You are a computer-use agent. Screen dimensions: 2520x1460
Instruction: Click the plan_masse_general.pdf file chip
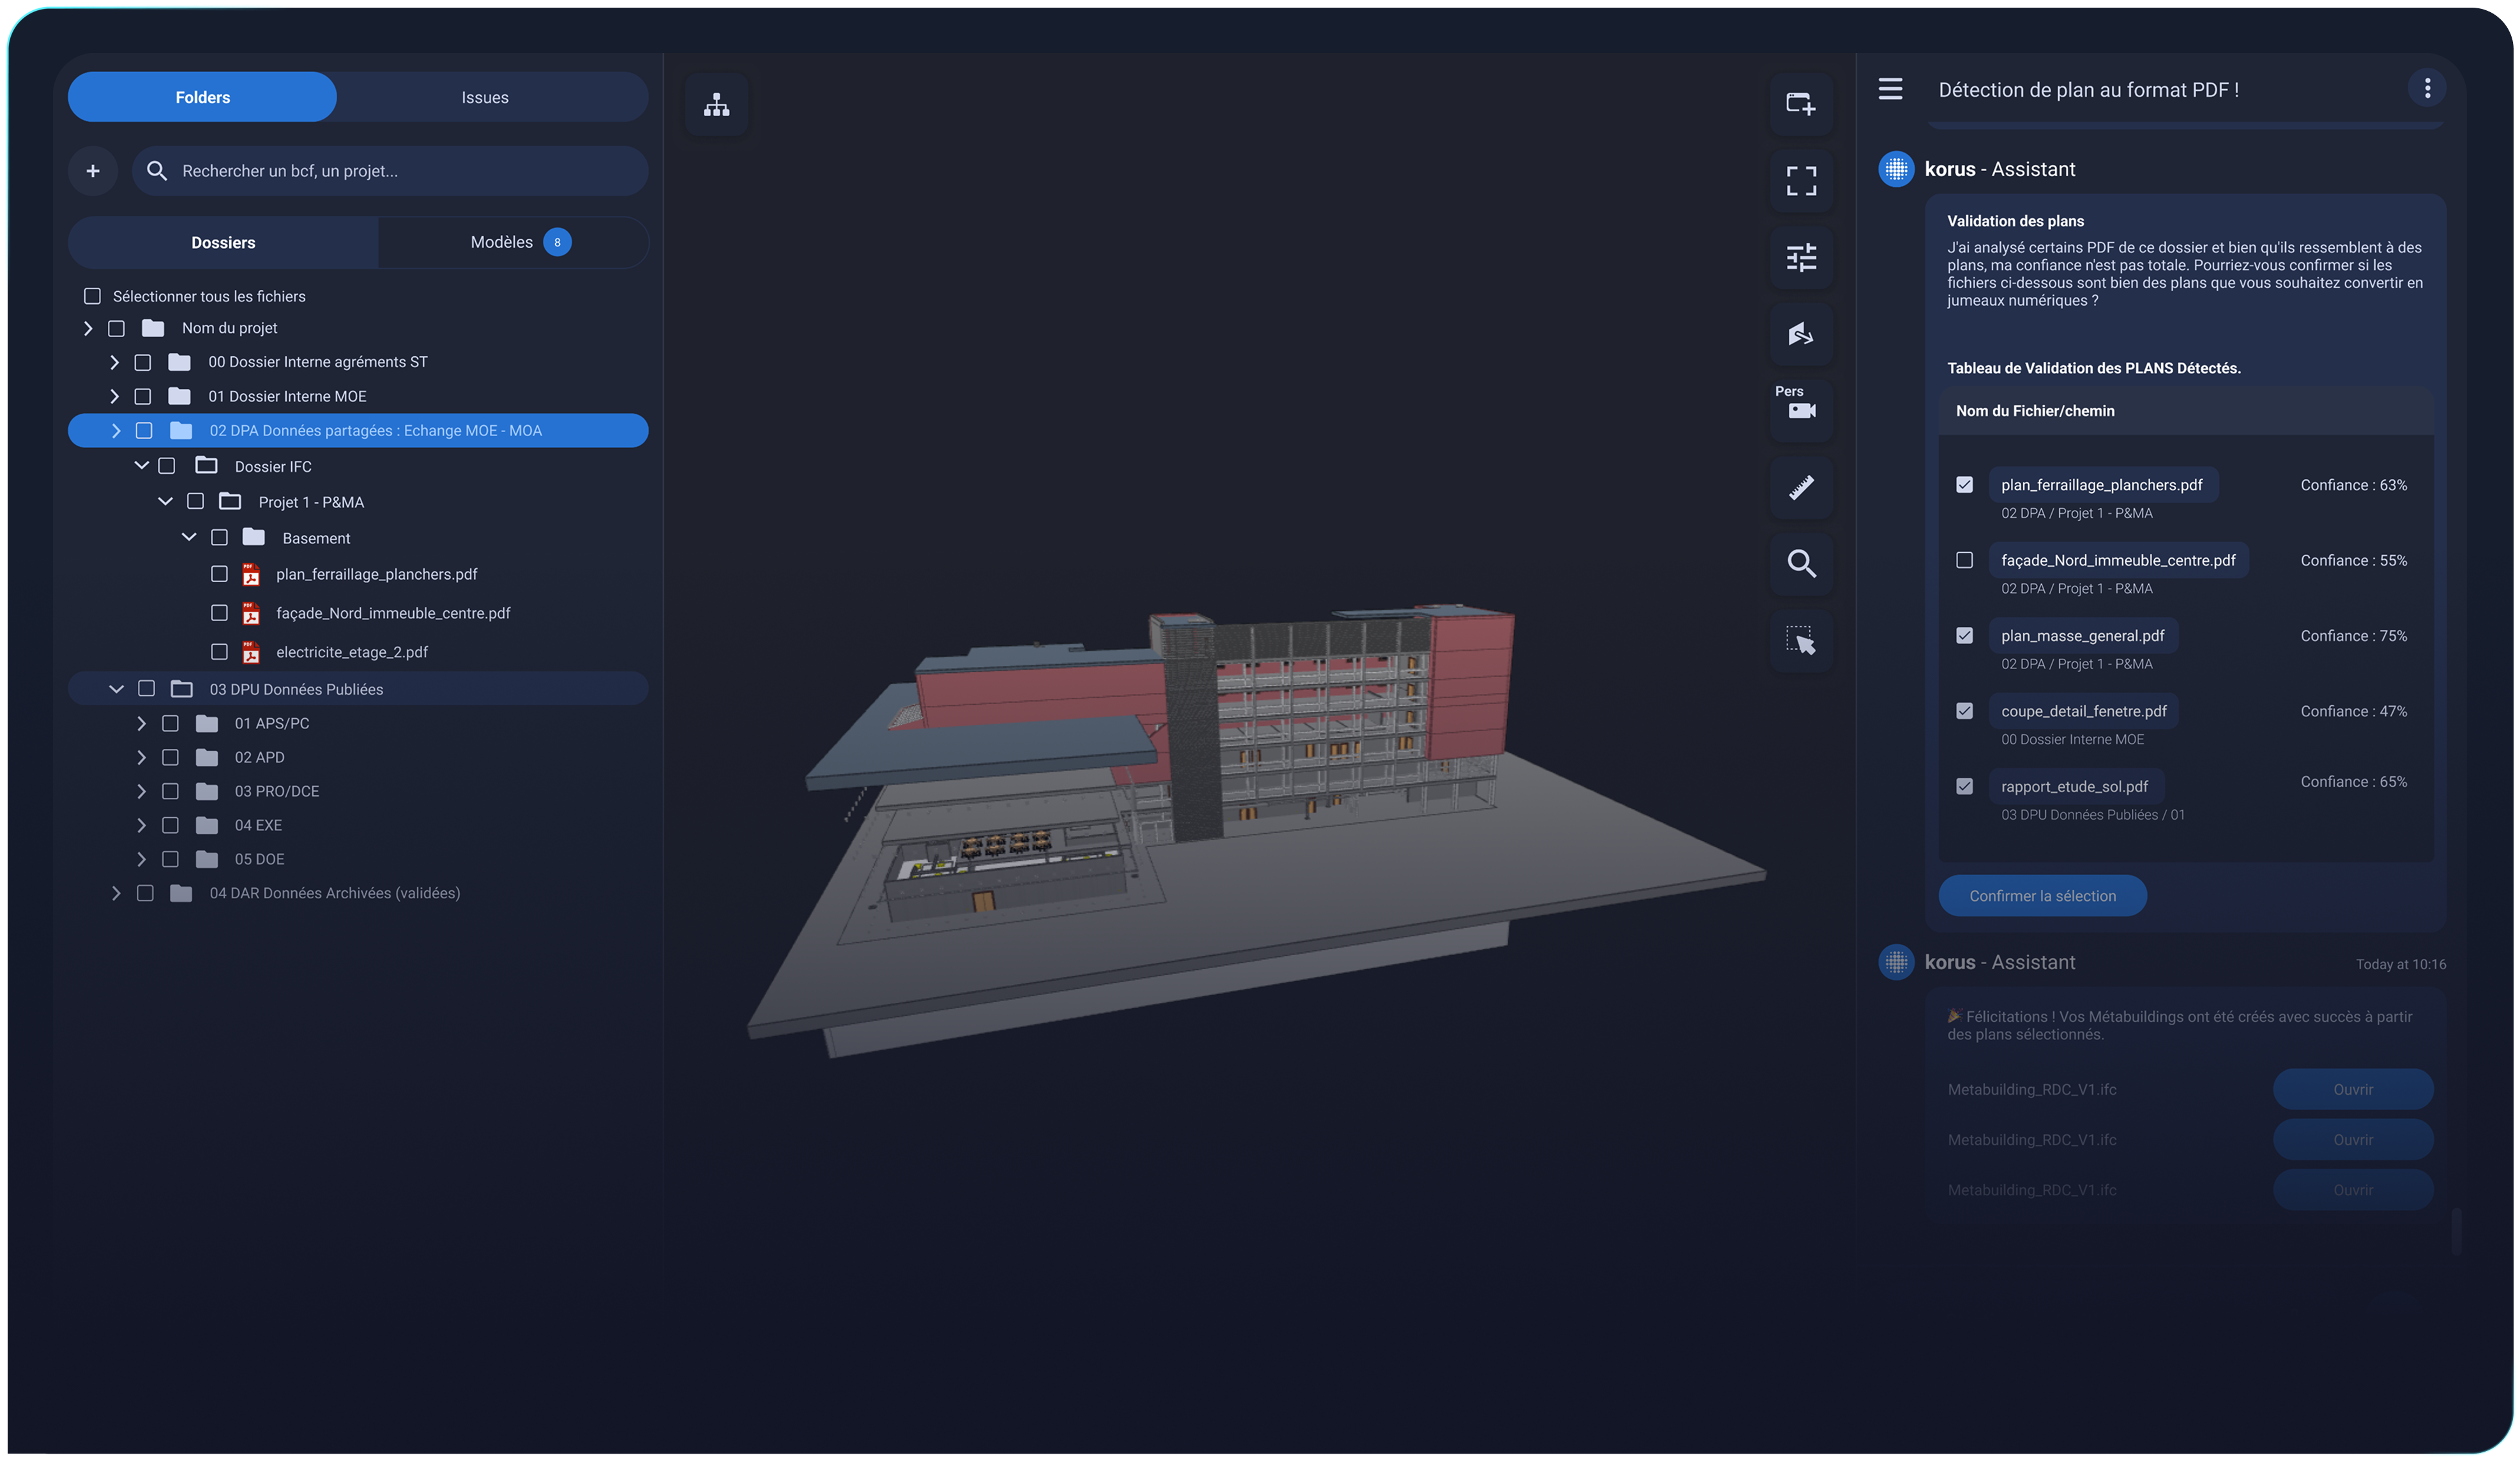[x=2082, y=636]
